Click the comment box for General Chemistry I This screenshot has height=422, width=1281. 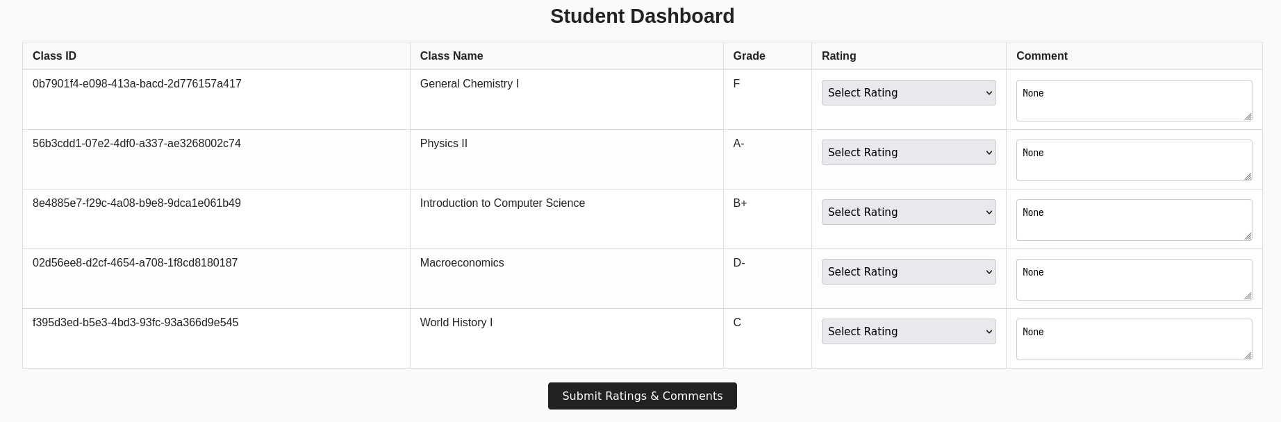1134,100
